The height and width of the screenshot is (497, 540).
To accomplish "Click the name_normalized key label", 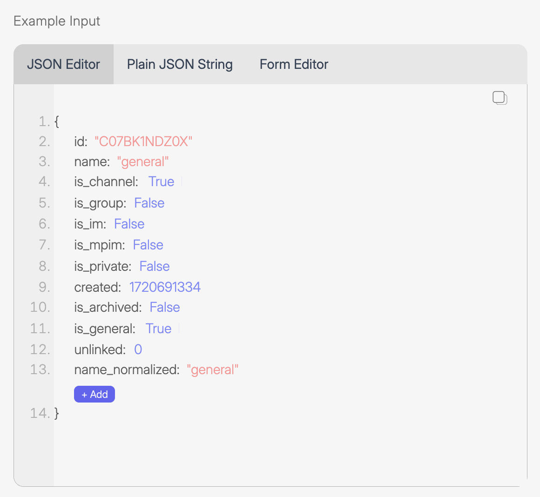I will pos(126,370).
